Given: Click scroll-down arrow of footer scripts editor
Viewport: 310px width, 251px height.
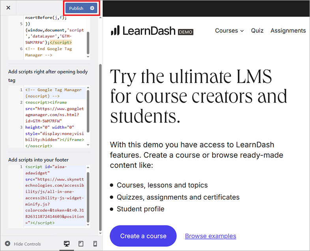Looking at the screenshot, I should click(x=88, y=225).
